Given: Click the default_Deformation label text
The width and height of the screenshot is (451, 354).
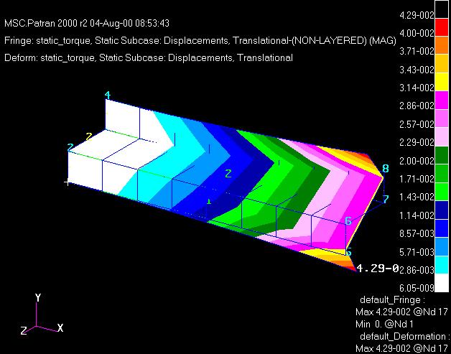Looking at the screenshot, I should pos(402,336).
